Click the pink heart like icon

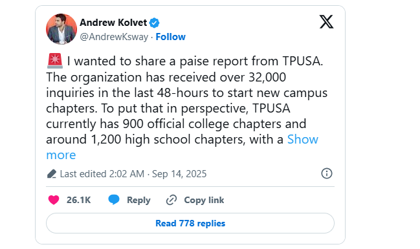[54, 200]
